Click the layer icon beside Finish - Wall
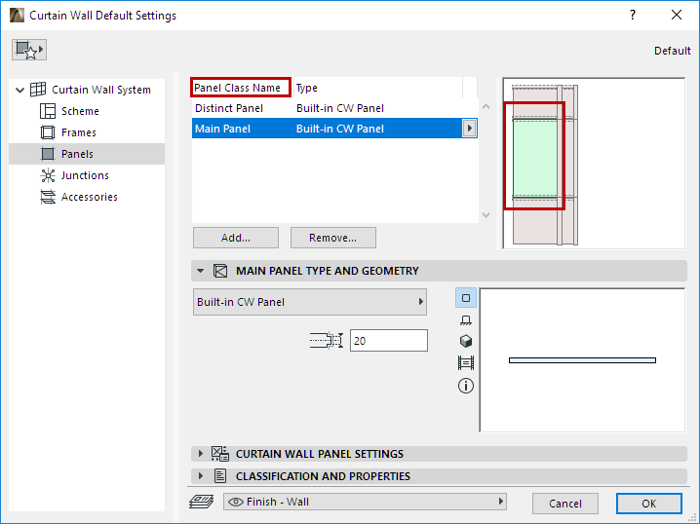The width and height of the screenshot is (700, 524). (x=202, y=502)
